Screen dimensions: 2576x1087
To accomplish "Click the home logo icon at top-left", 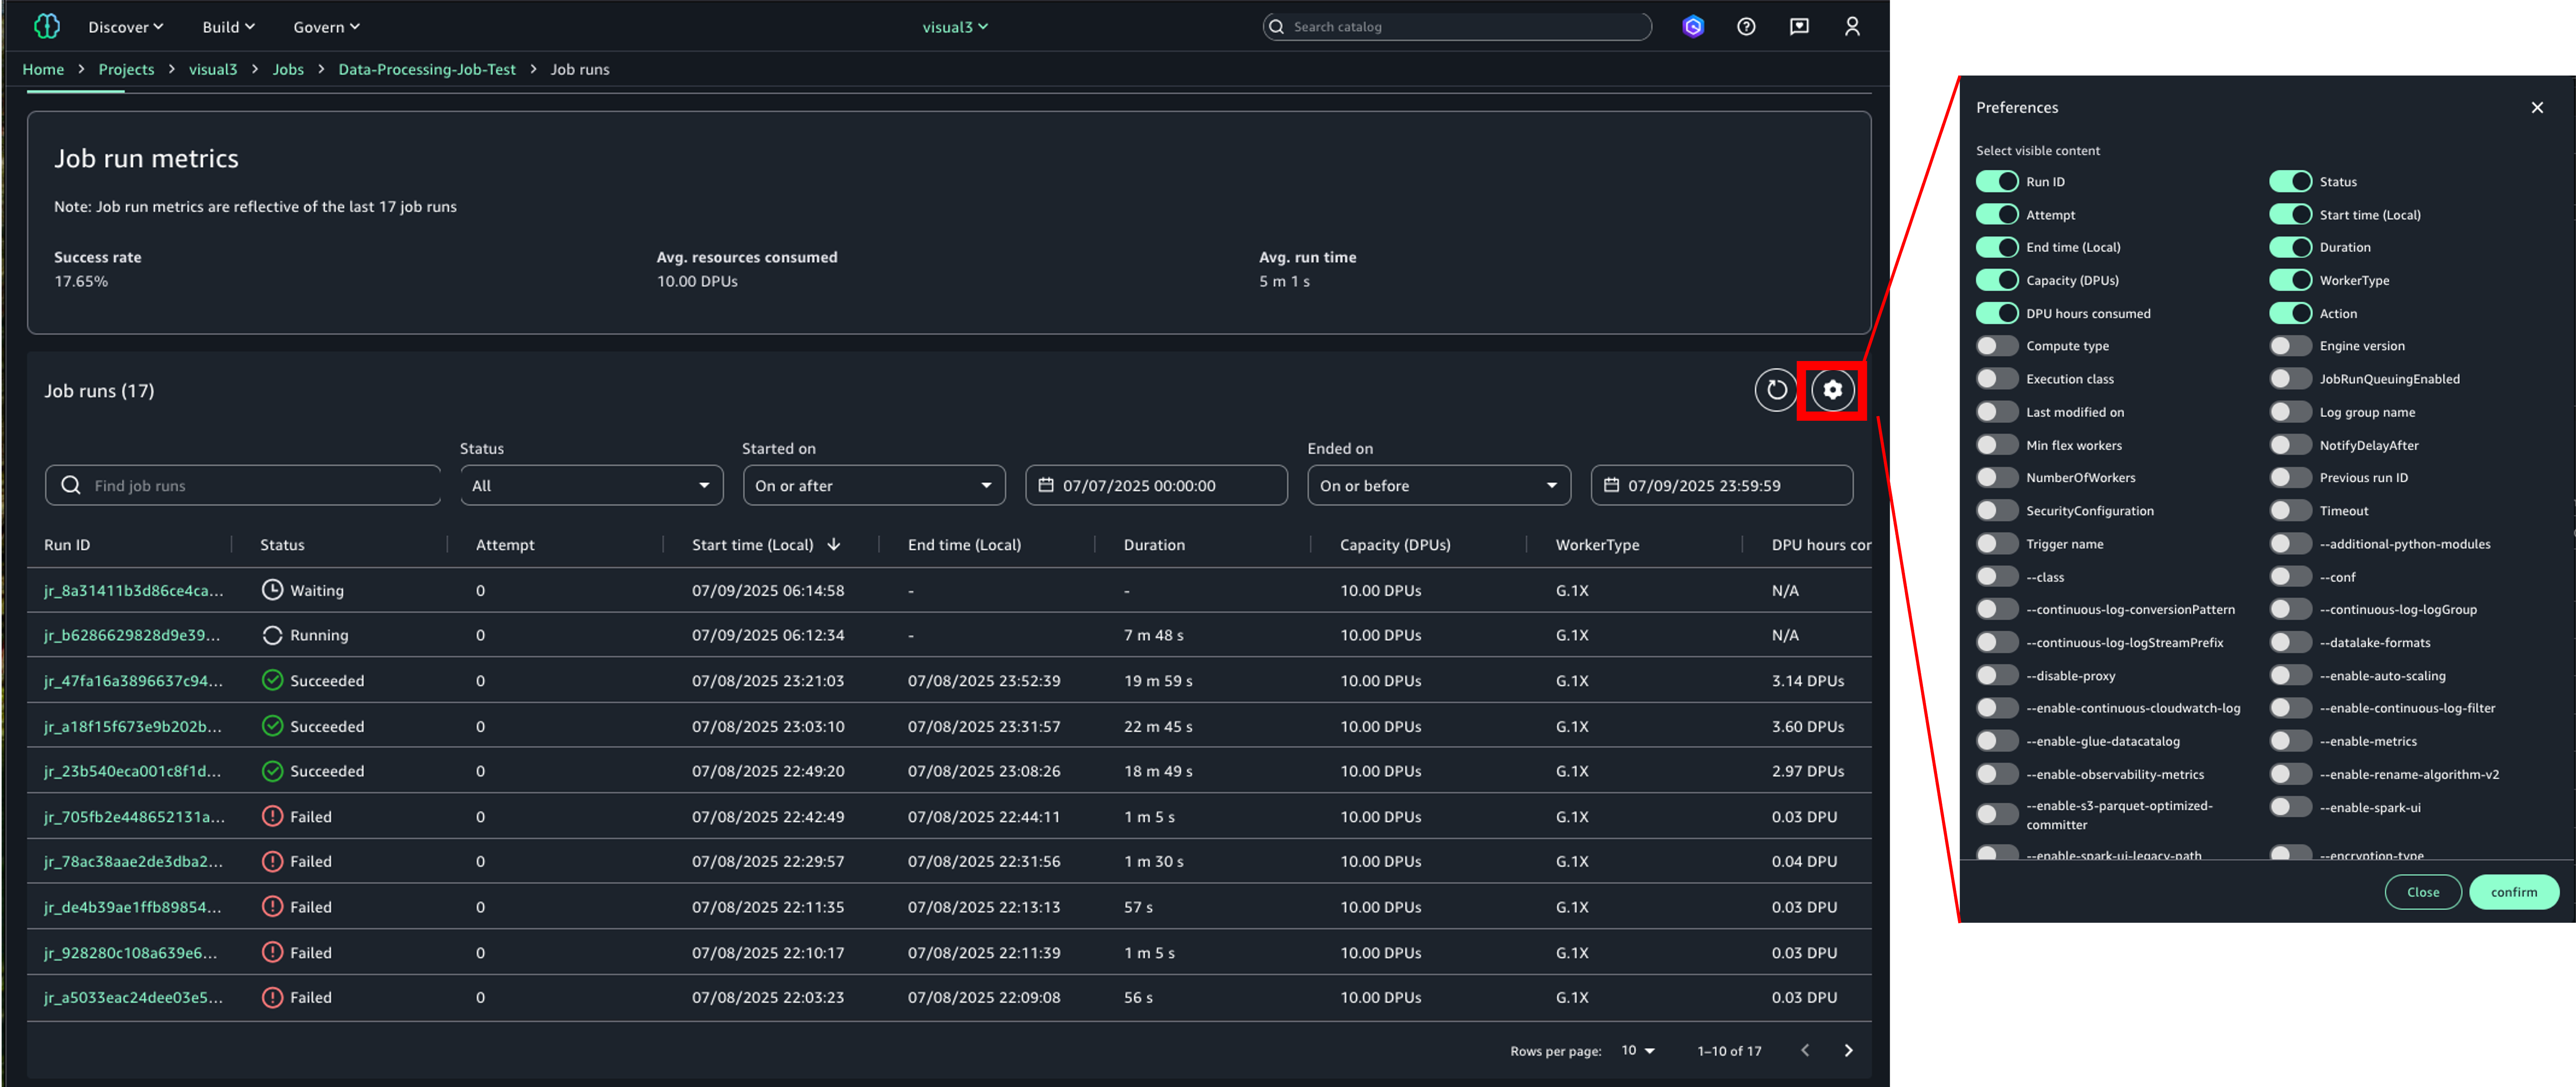I will (x=46, y=27).
